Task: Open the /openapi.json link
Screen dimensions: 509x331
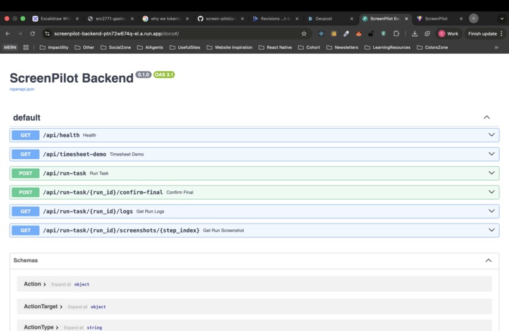Action: click(22, 89)
